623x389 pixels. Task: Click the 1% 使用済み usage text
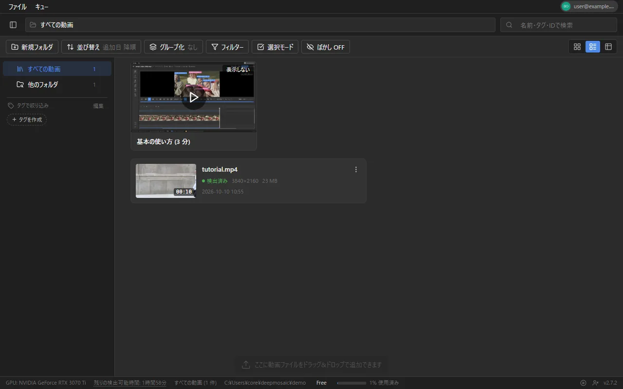click(384, 383)
